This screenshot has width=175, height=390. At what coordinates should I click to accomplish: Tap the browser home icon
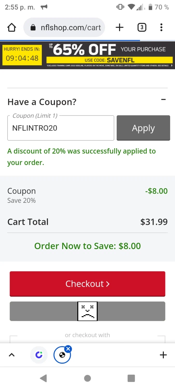12,28
